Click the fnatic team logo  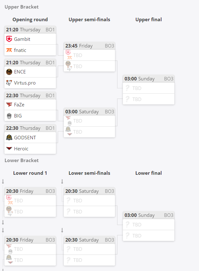[9, 50]
